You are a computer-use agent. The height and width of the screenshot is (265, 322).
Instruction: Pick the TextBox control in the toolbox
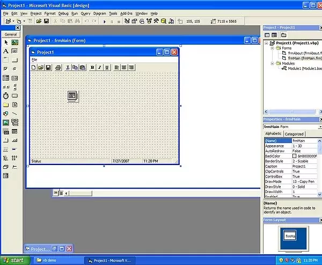pyautogui.click(x=14, y=51)
